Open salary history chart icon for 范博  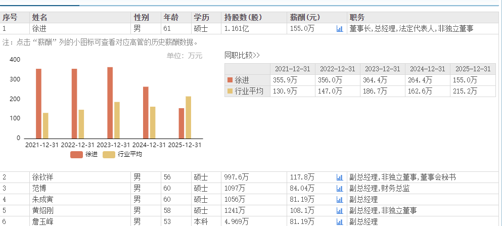(x=340, y=188)
